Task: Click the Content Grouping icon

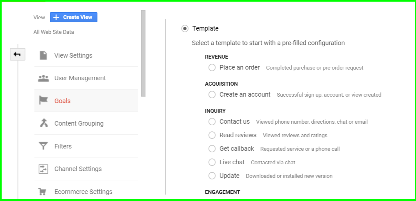Action: point(43,123)
